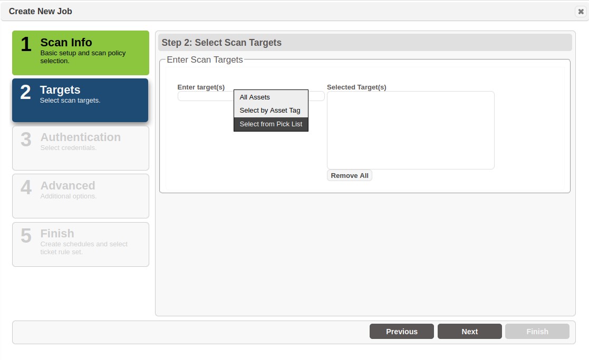Viewport: 589px width, 360px height.
Task: Choose Select from Pick List option
Action: click(271, 124)
